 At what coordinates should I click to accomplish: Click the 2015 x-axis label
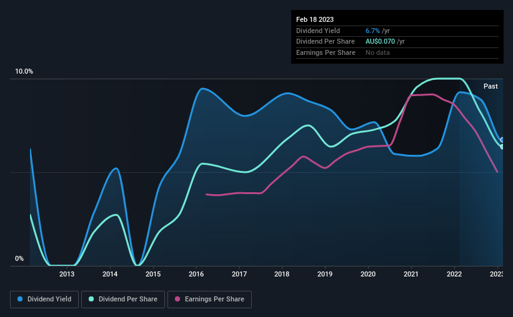pos(153,274)
